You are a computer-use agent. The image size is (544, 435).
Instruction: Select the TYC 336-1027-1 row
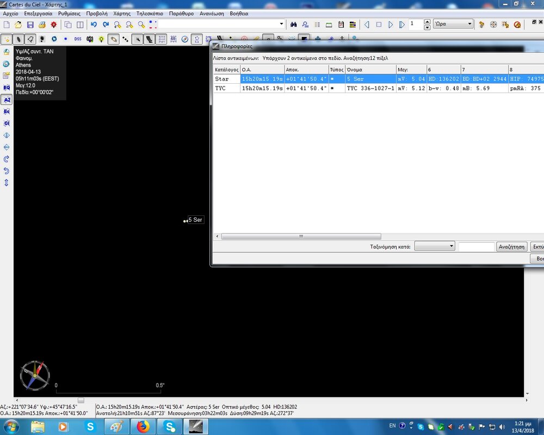[x=370, y=88]
